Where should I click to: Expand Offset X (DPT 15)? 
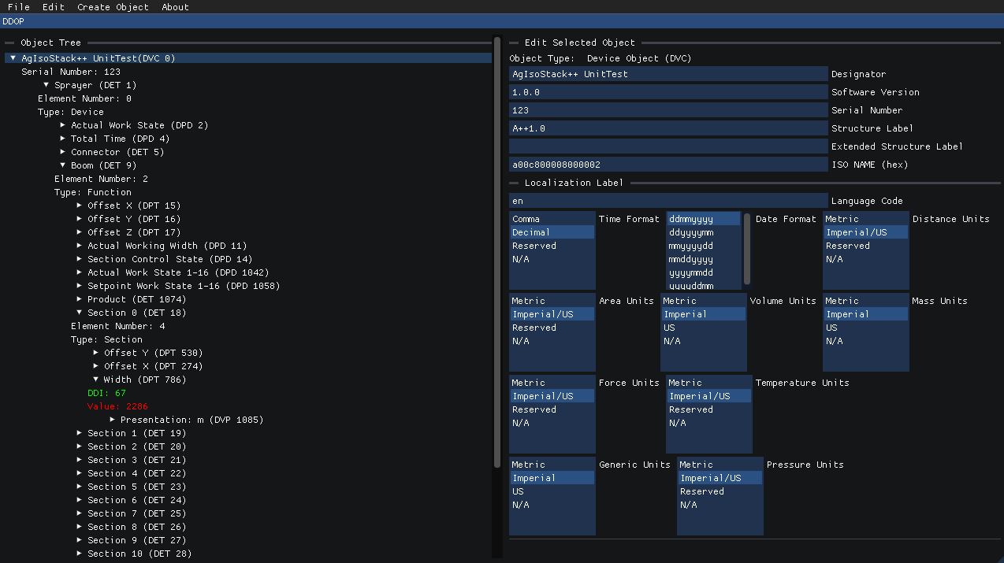click(x=80, y=206)
